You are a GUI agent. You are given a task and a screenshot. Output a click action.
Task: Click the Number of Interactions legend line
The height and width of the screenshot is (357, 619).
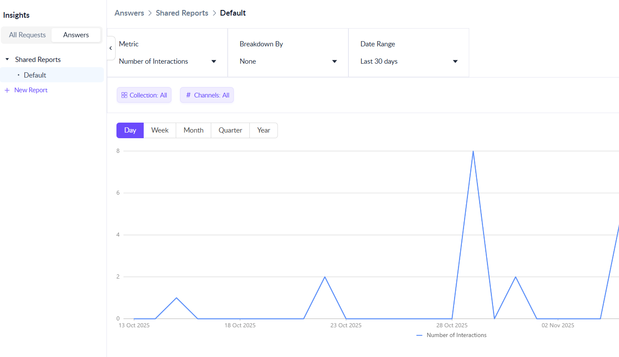[x=419, y=335]
